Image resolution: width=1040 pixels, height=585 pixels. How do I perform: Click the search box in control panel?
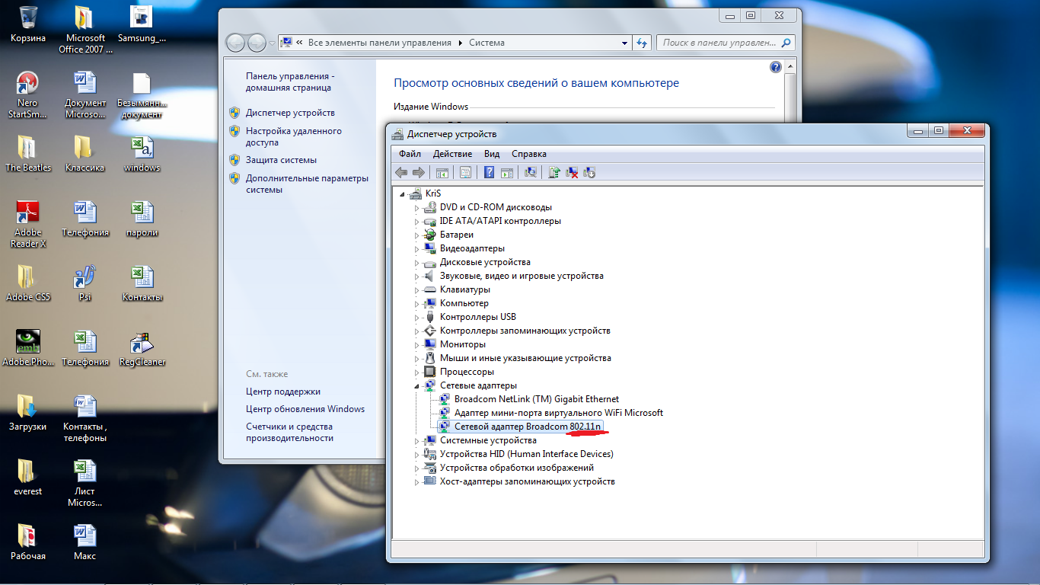tap(726, 43)
